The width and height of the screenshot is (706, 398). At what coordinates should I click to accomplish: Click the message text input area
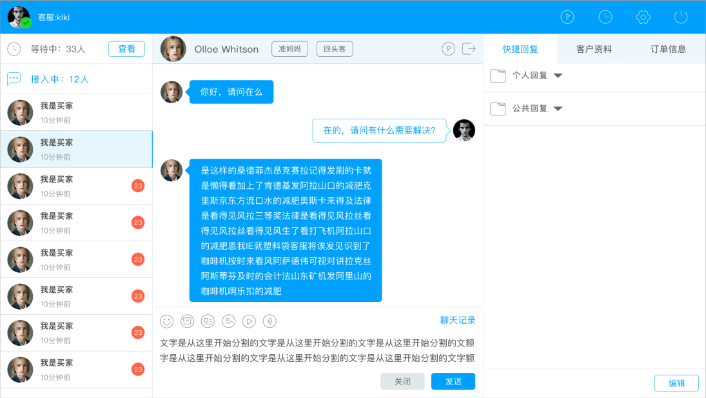pos(317,350)
